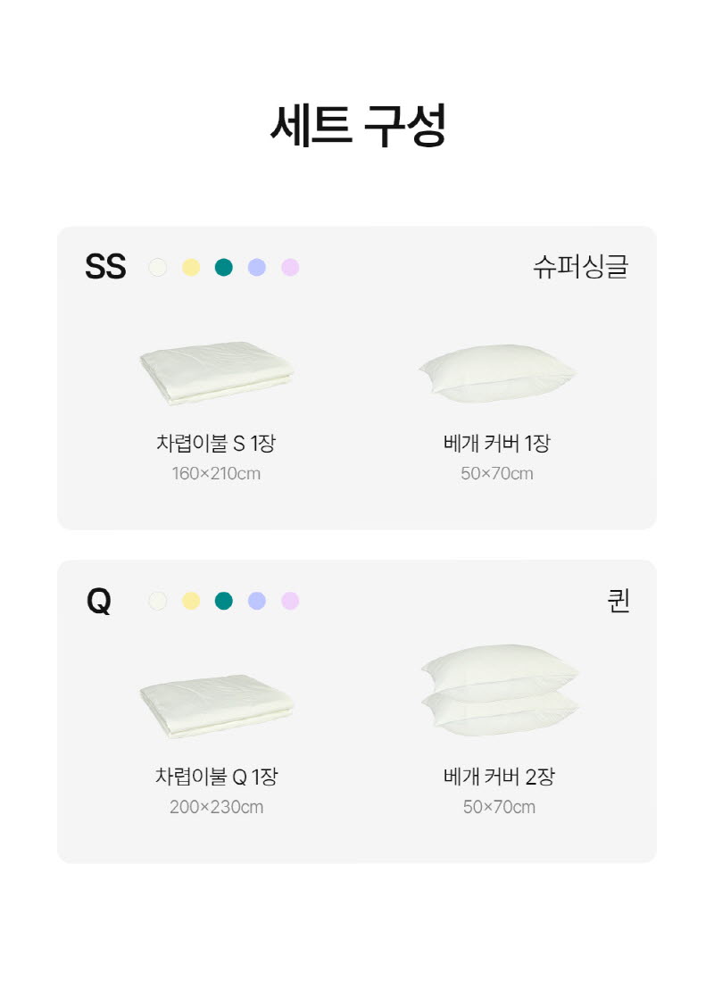Click the 슈퍼싱글 size label

click(x=581, y=267)
